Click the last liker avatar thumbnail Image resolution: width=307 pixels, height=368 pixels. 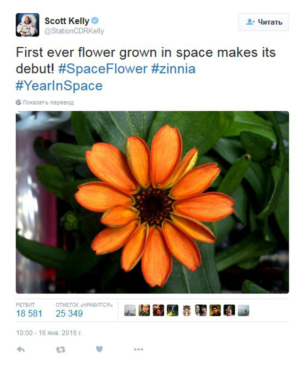point(243,310)
